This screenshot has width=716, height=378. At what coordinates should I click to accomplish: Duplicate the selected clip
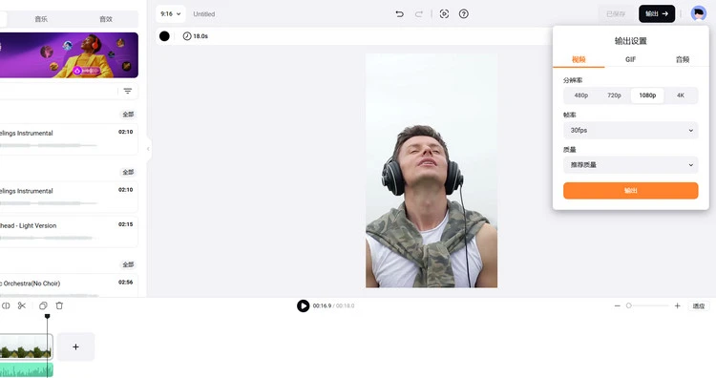pyautogui.click(x=43, y=305)
